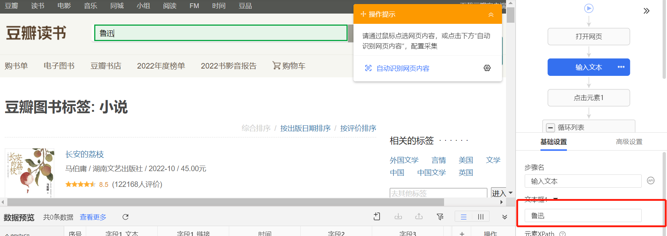
Task: Click the 步骤名 input field
Action: point(583,181)
